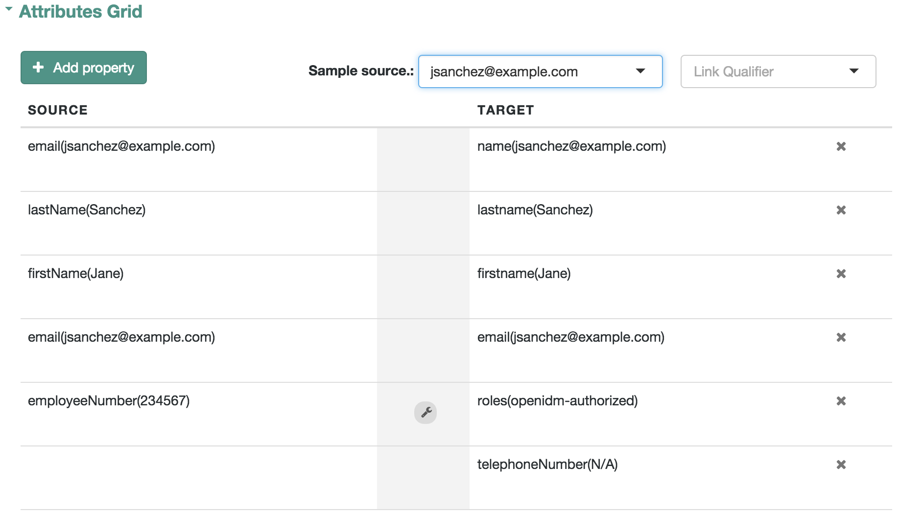The height and width of the screenshot is (514, 899).
Task: Delete the email target mapping row
Action: pyautogui.click(x=841, y=337)
